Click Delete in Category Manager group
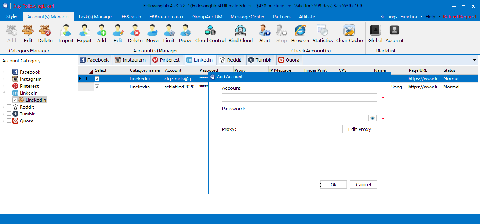The width and height of the screenshot is (480, 224). pos(46,34)
